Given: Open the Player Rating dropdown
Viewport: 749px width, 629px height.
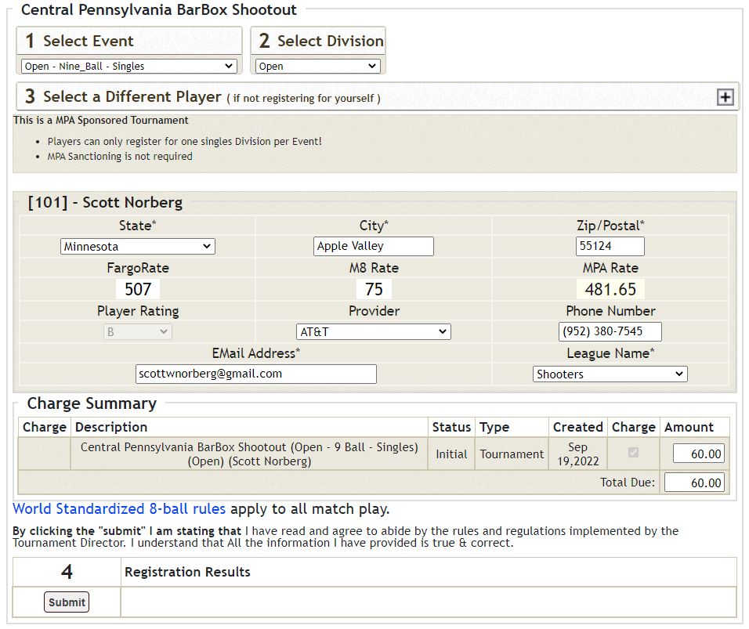Looking at the screenshot, I should (x=138, y=332).
